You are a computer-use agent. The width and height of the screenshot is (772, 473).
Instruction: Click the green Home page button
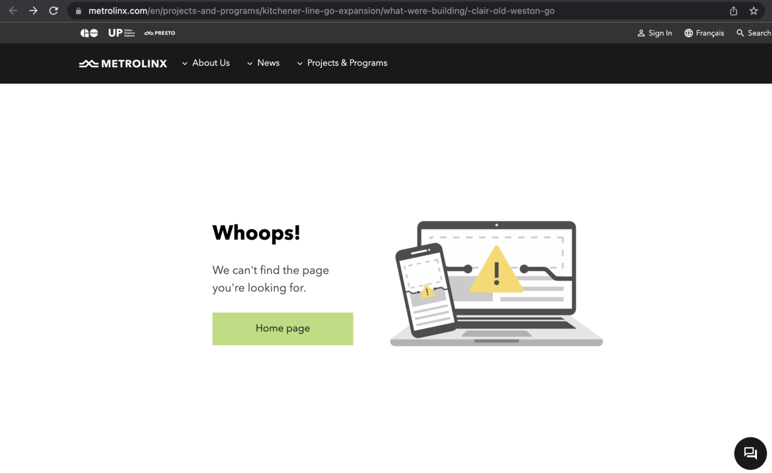pyautogui.click(x=282, y=329)
